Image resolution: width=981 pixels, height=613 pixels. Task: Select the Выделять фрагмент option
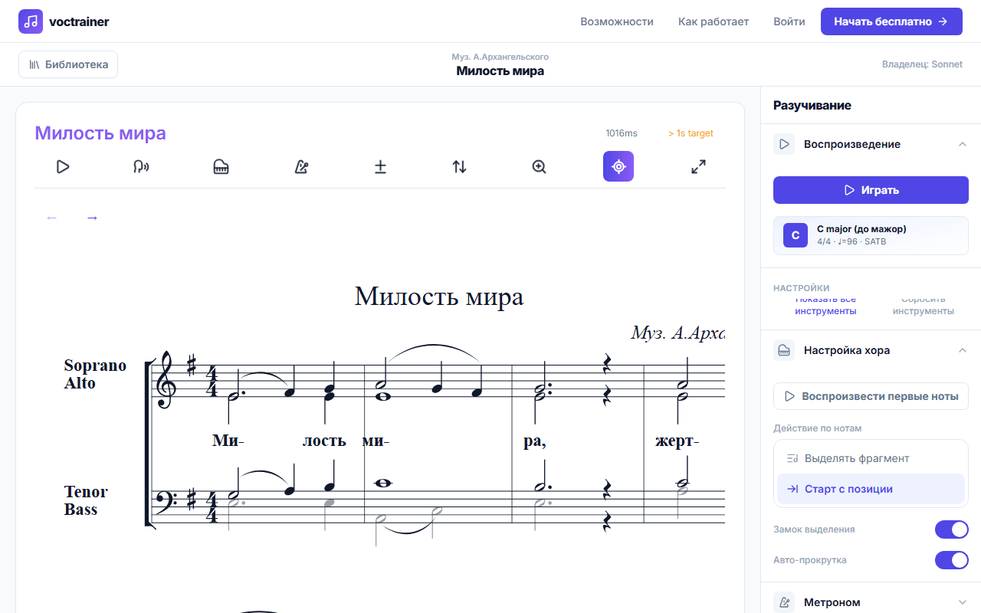tap(871, 458)
